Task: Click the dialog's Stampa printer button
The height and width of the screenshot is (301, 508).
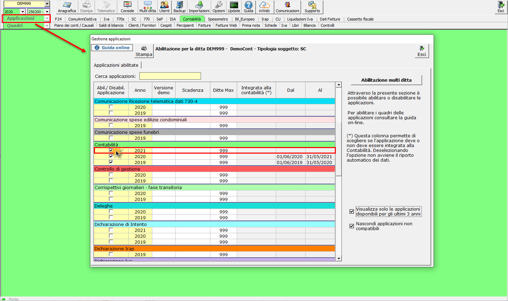Action: [x=144, y=51]
